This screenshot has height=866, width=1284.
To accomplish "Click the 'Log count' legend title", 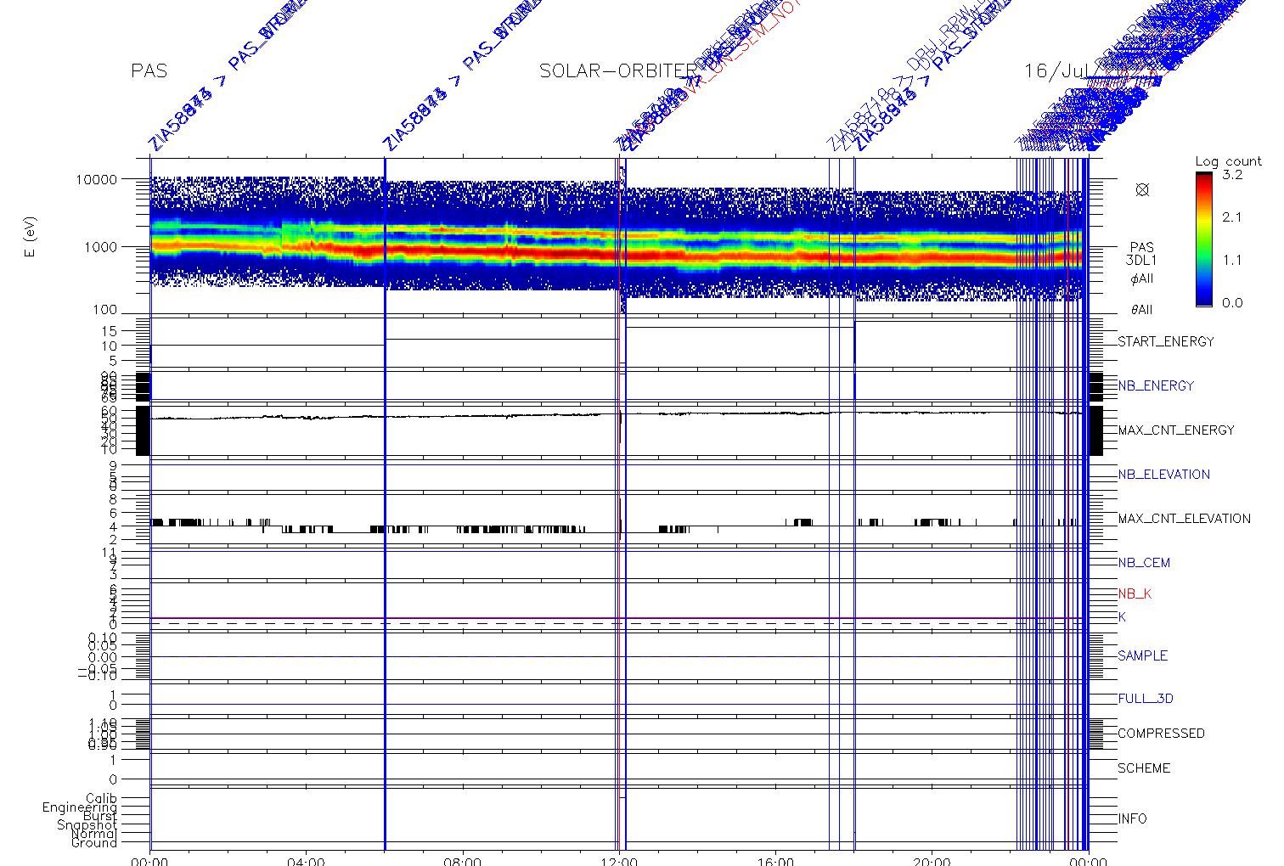I will tap(1228, 161).
